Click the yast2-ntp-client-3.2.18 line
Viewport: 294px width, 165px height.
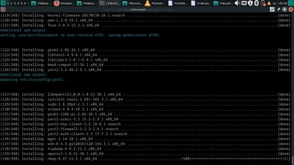145,124
